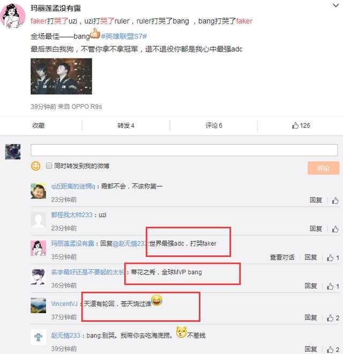This screenshot has width=343, height=354.
Task: Like the 全球MVP bang comment
Action: tap(333, 286)
